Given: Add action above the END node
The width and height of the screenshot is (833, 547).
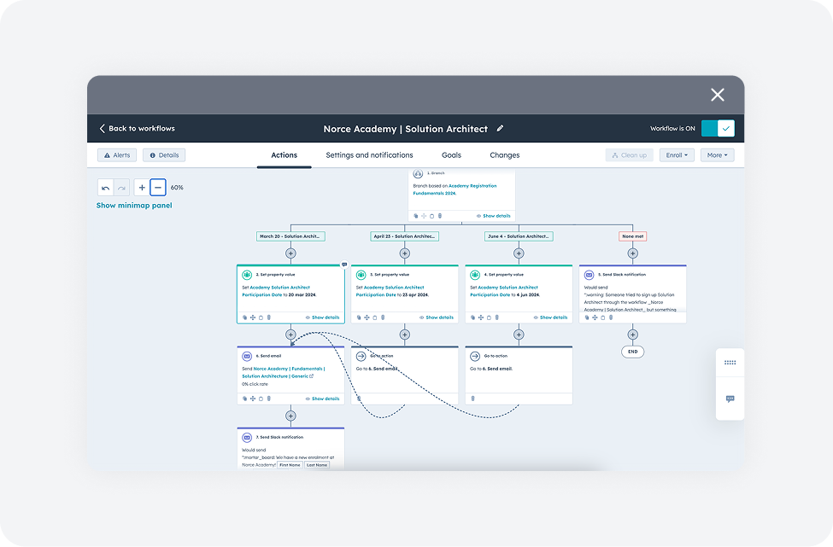Looking at the screenshot, I should coord(633,335).
